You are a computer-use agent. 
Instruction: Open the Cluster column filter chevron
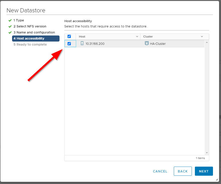click(x=202, y=36)
